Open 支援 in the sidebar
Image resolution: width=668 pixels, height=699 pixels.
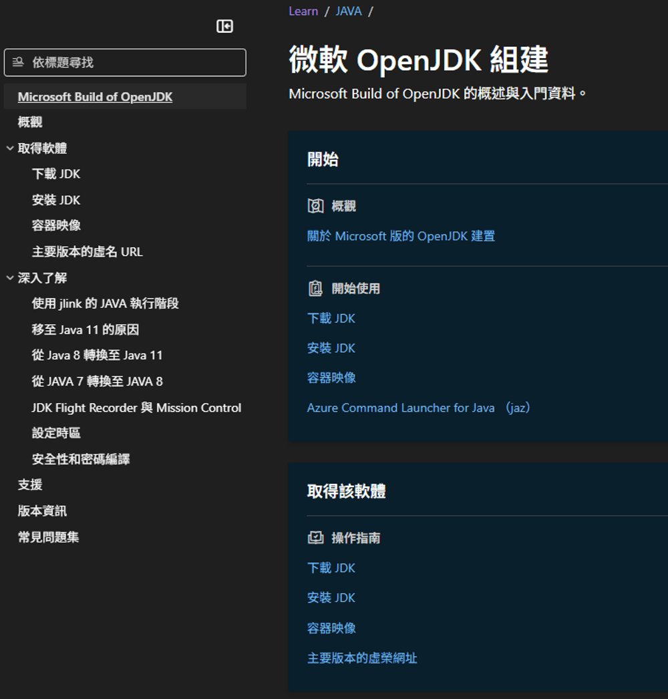(30, 484)
